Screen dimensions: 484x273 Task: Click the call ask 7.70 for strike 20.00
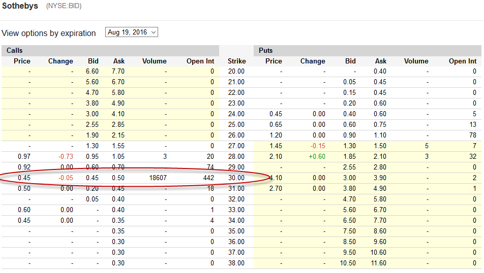(118, 72)
